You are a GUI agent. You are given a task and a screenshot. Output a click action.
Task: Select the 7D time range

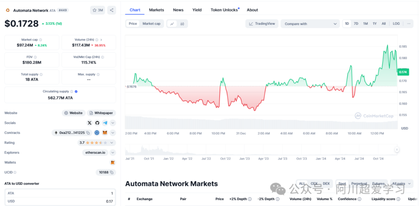[356, 24]
